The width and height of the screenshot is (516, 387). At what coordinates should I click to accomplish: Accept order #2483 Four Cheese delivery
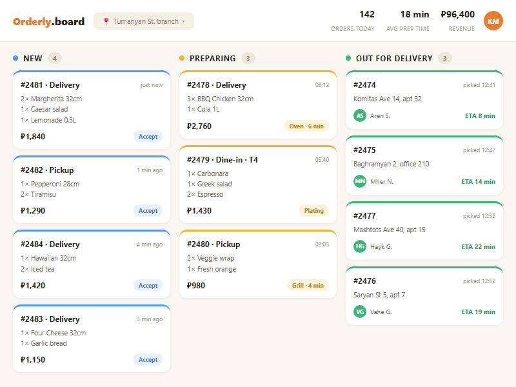[148, 360]
